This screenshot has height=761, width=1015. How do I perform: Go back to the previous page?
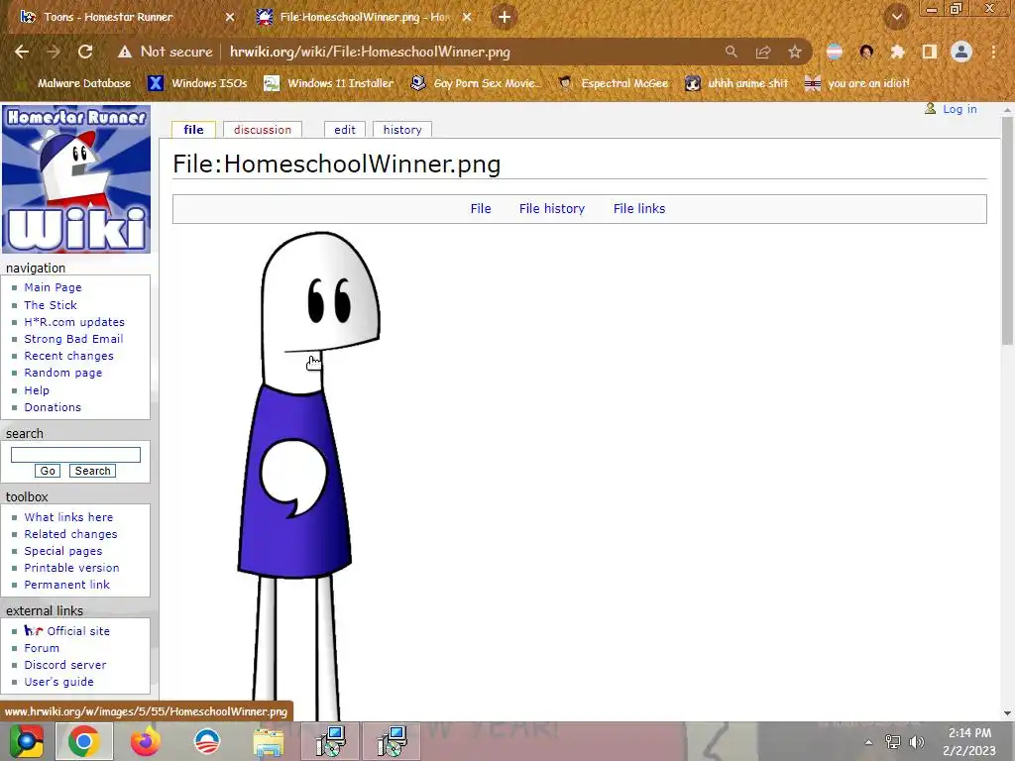(x=22, y=52)
